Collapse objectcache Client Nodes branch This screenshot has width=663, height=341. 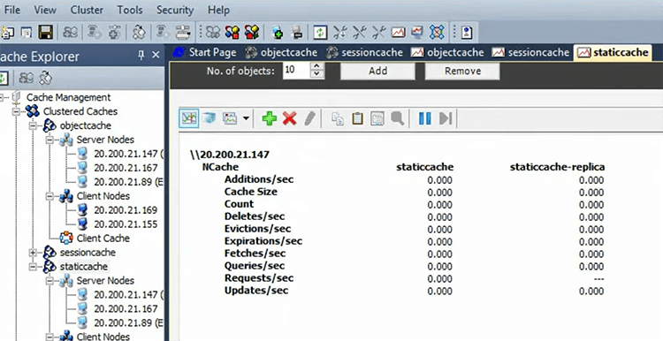tap(50, 196)
